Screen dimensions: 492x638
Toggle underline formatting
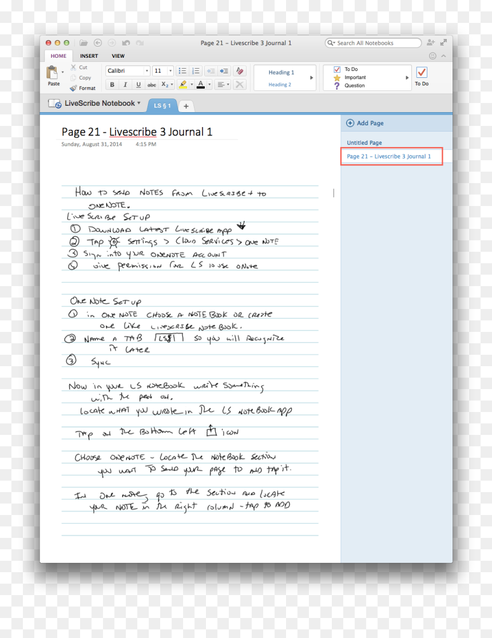click(x=138, y=85)
